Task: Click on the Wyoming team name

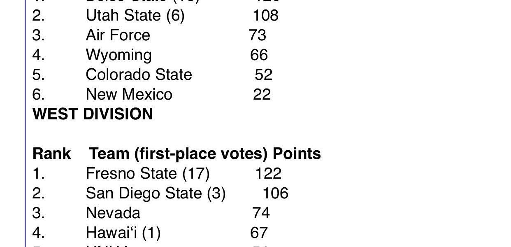Action: coord(118,55)
